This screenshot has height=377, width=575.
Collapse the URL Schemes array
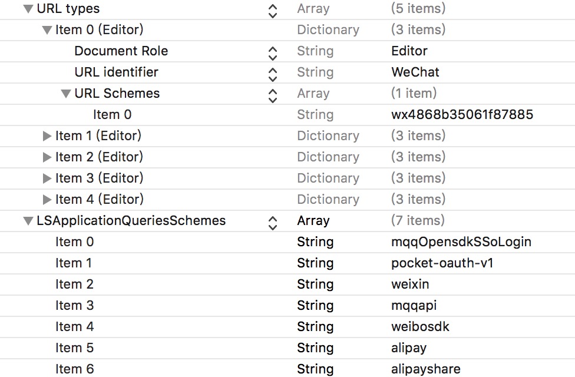point(66,94)
